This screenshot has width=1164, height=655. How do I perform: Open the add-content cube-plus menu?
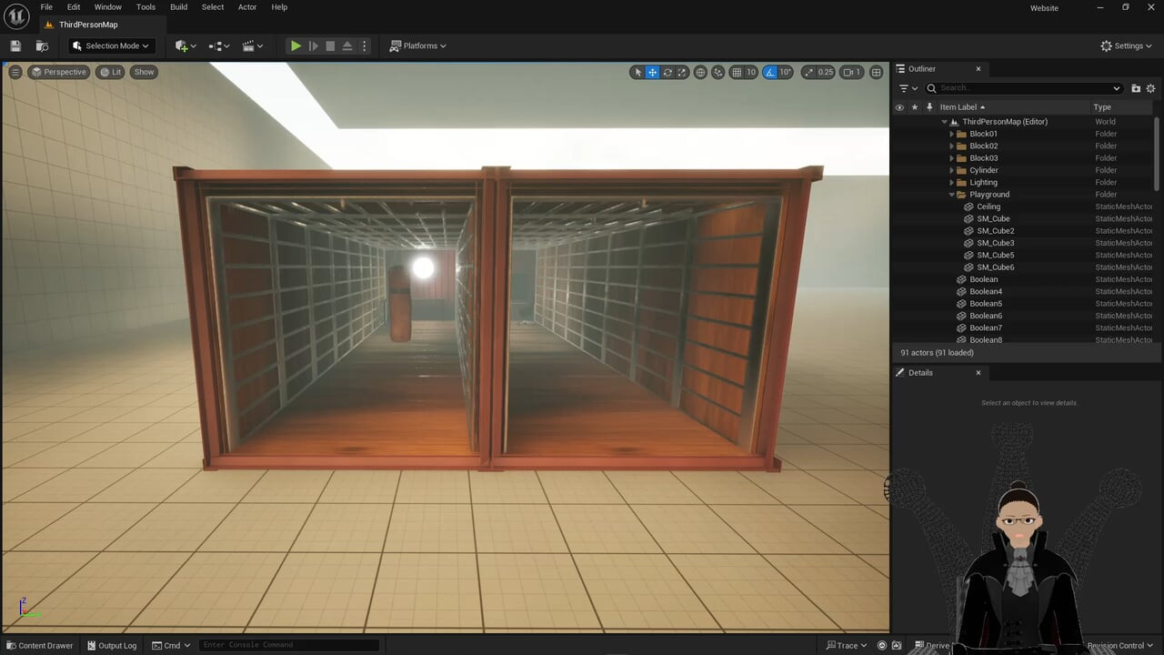(185, 45)
